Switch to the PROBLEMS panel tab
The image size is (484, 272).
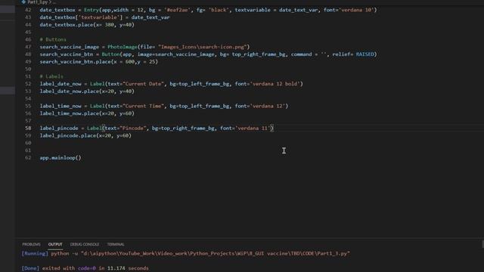click(x=31, y=244)
